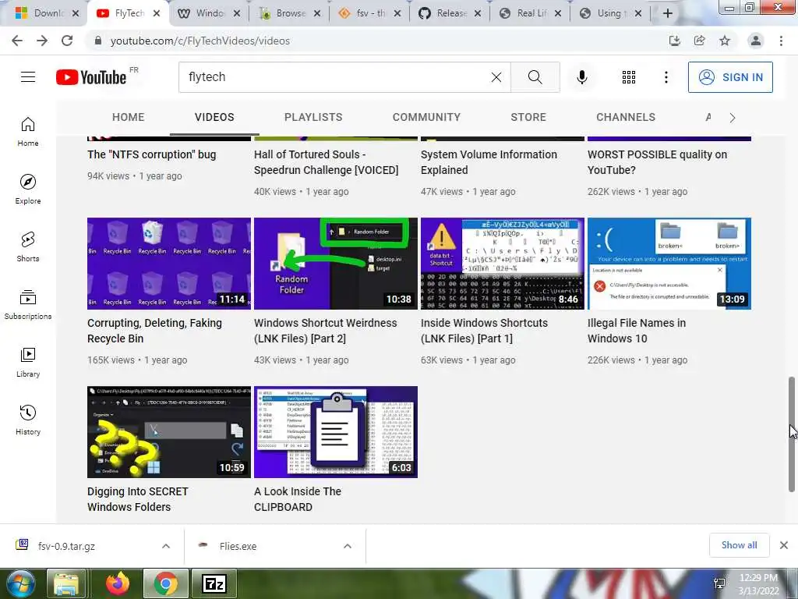Image resolution: width=798 pixels, height=599 pixels.
Task: Open the COMMUNITY tab
Action: pyautogui.click(x=426, y=117)
